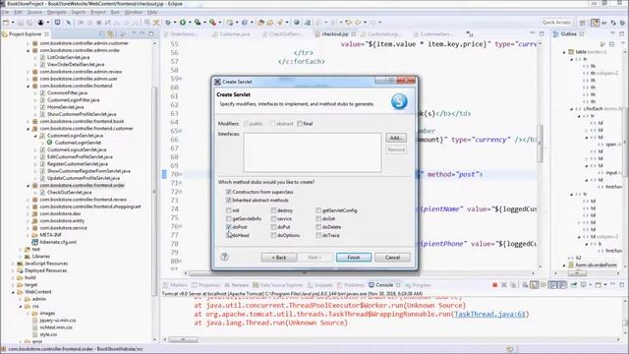Click the Open Perspective icon beside Quick Access
Viewport: 629px width, 354px height.
point(583,23)
